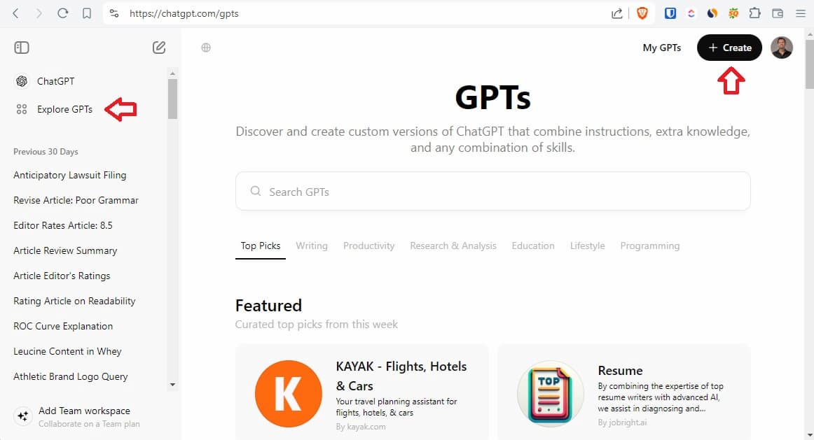Viewport: 814px width, 440px height.
Task: Open the user profile avatar
Action: [781, 48]
